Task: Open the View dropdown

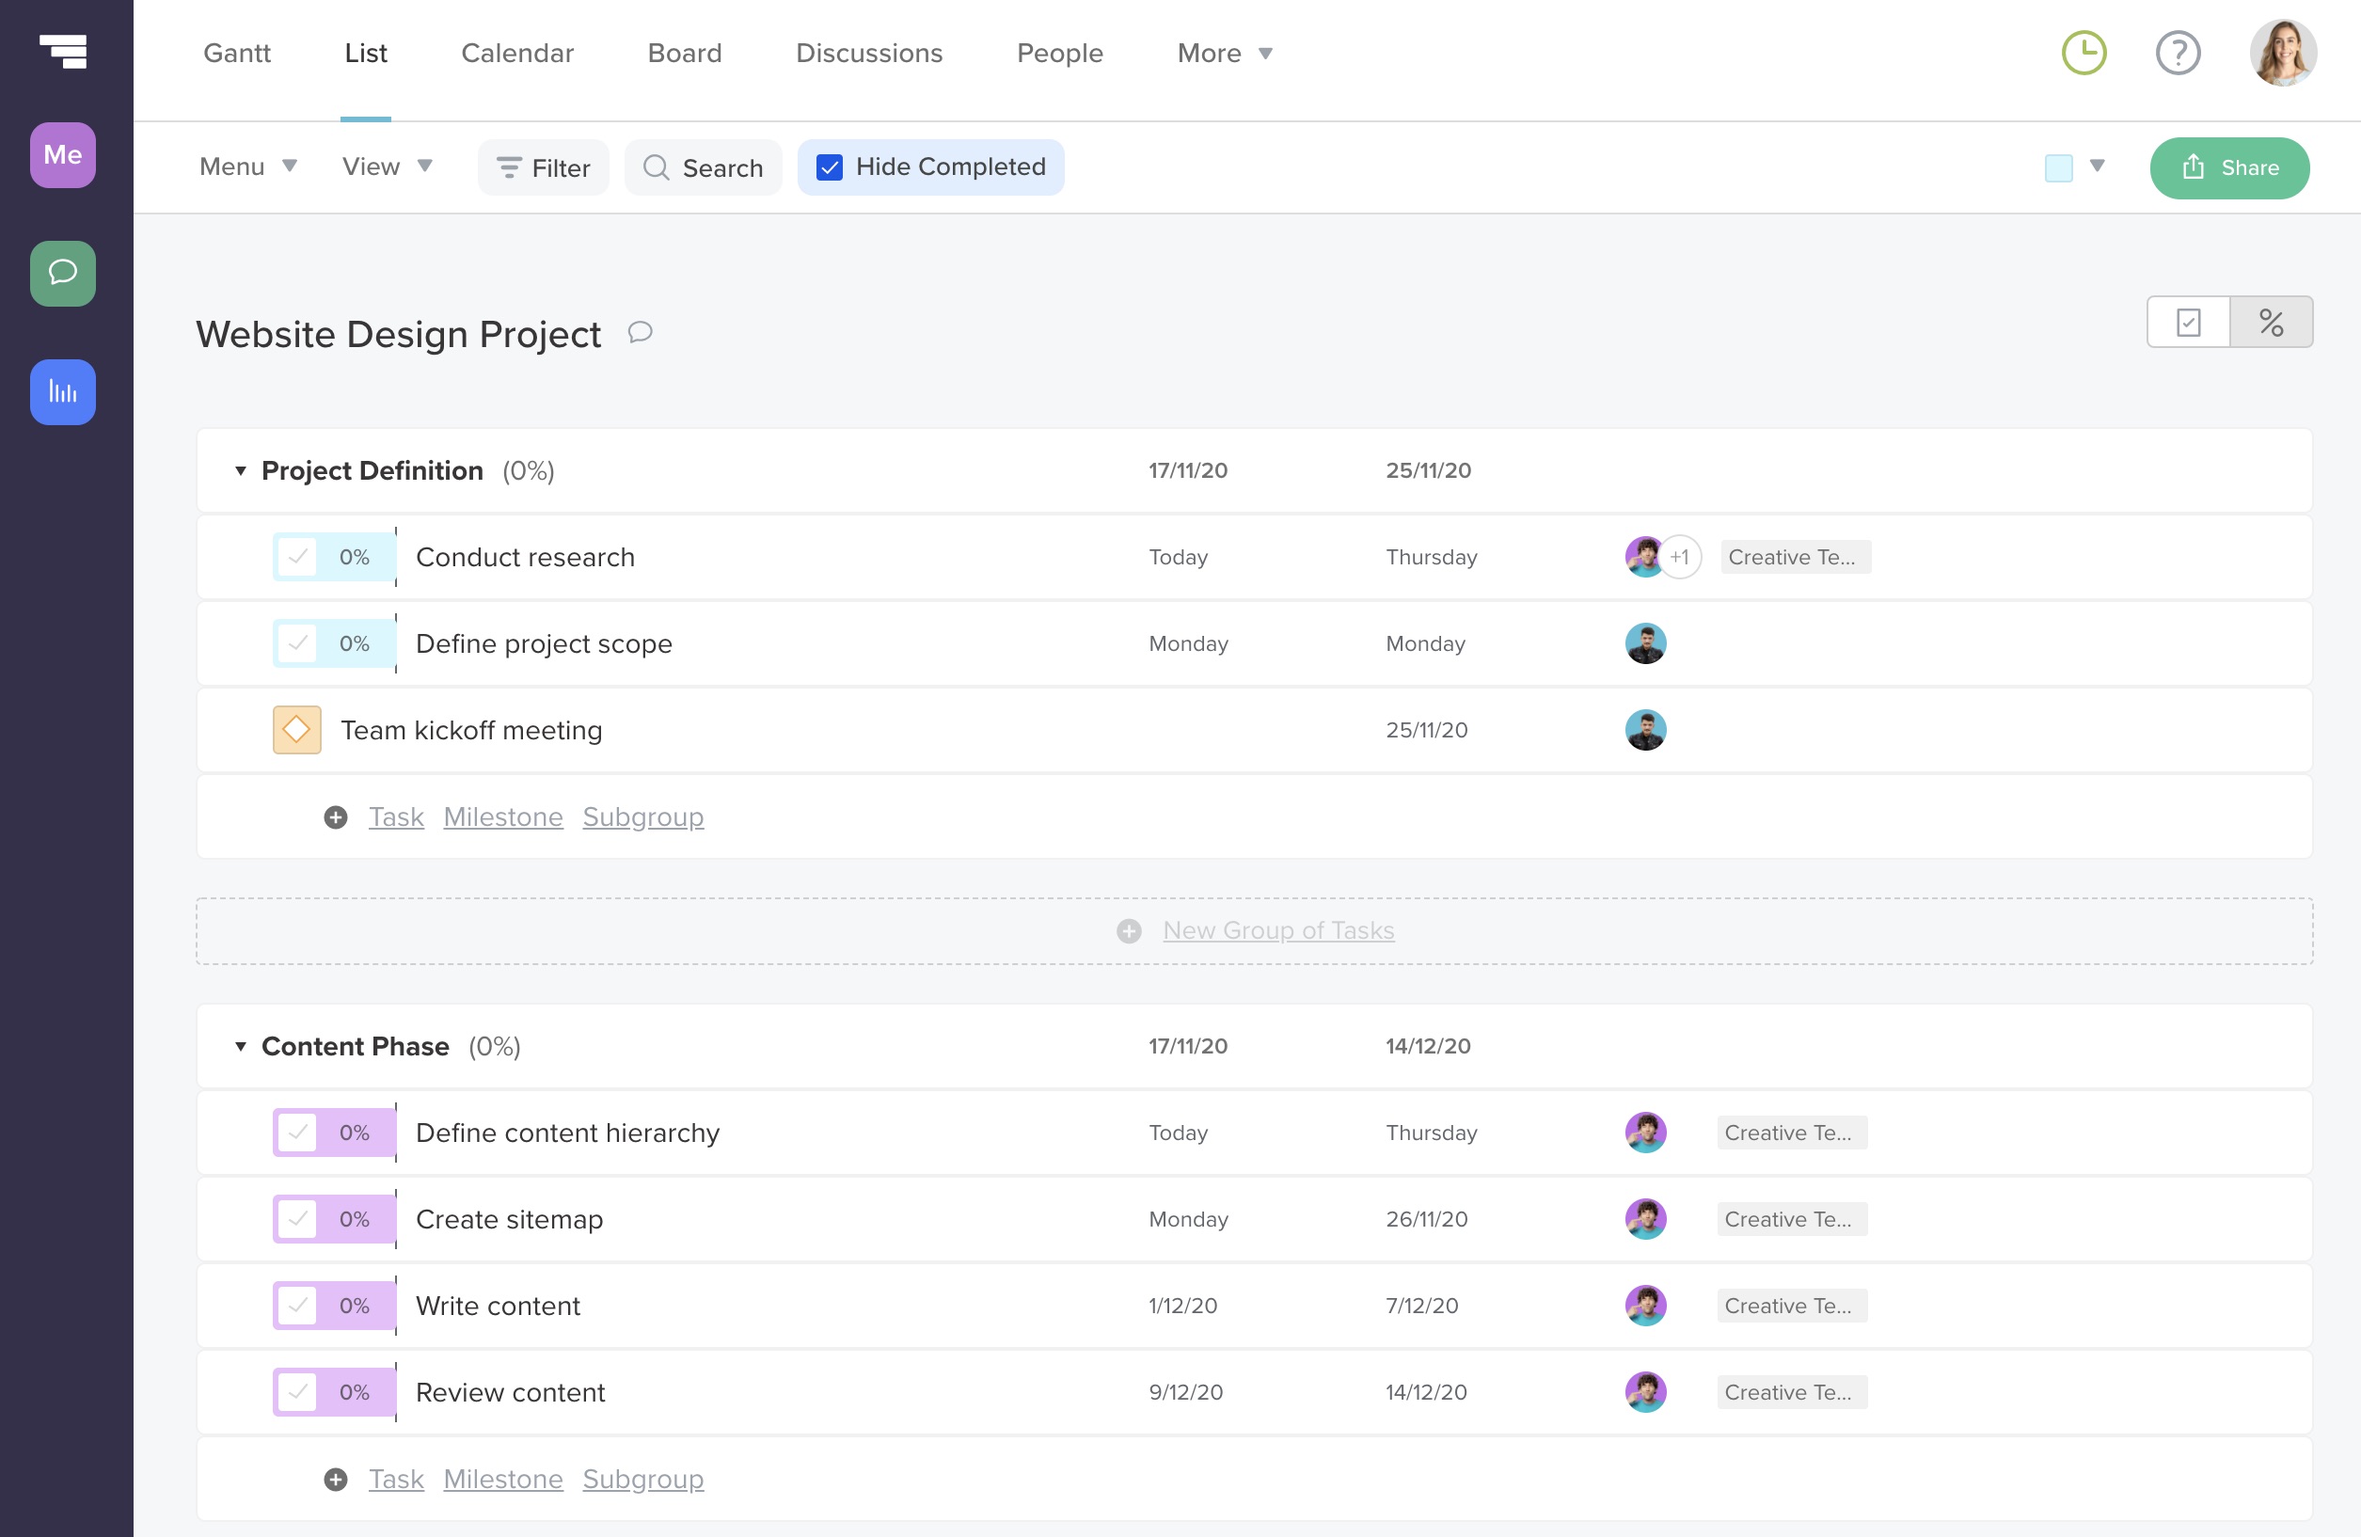Action: (386, 166)
